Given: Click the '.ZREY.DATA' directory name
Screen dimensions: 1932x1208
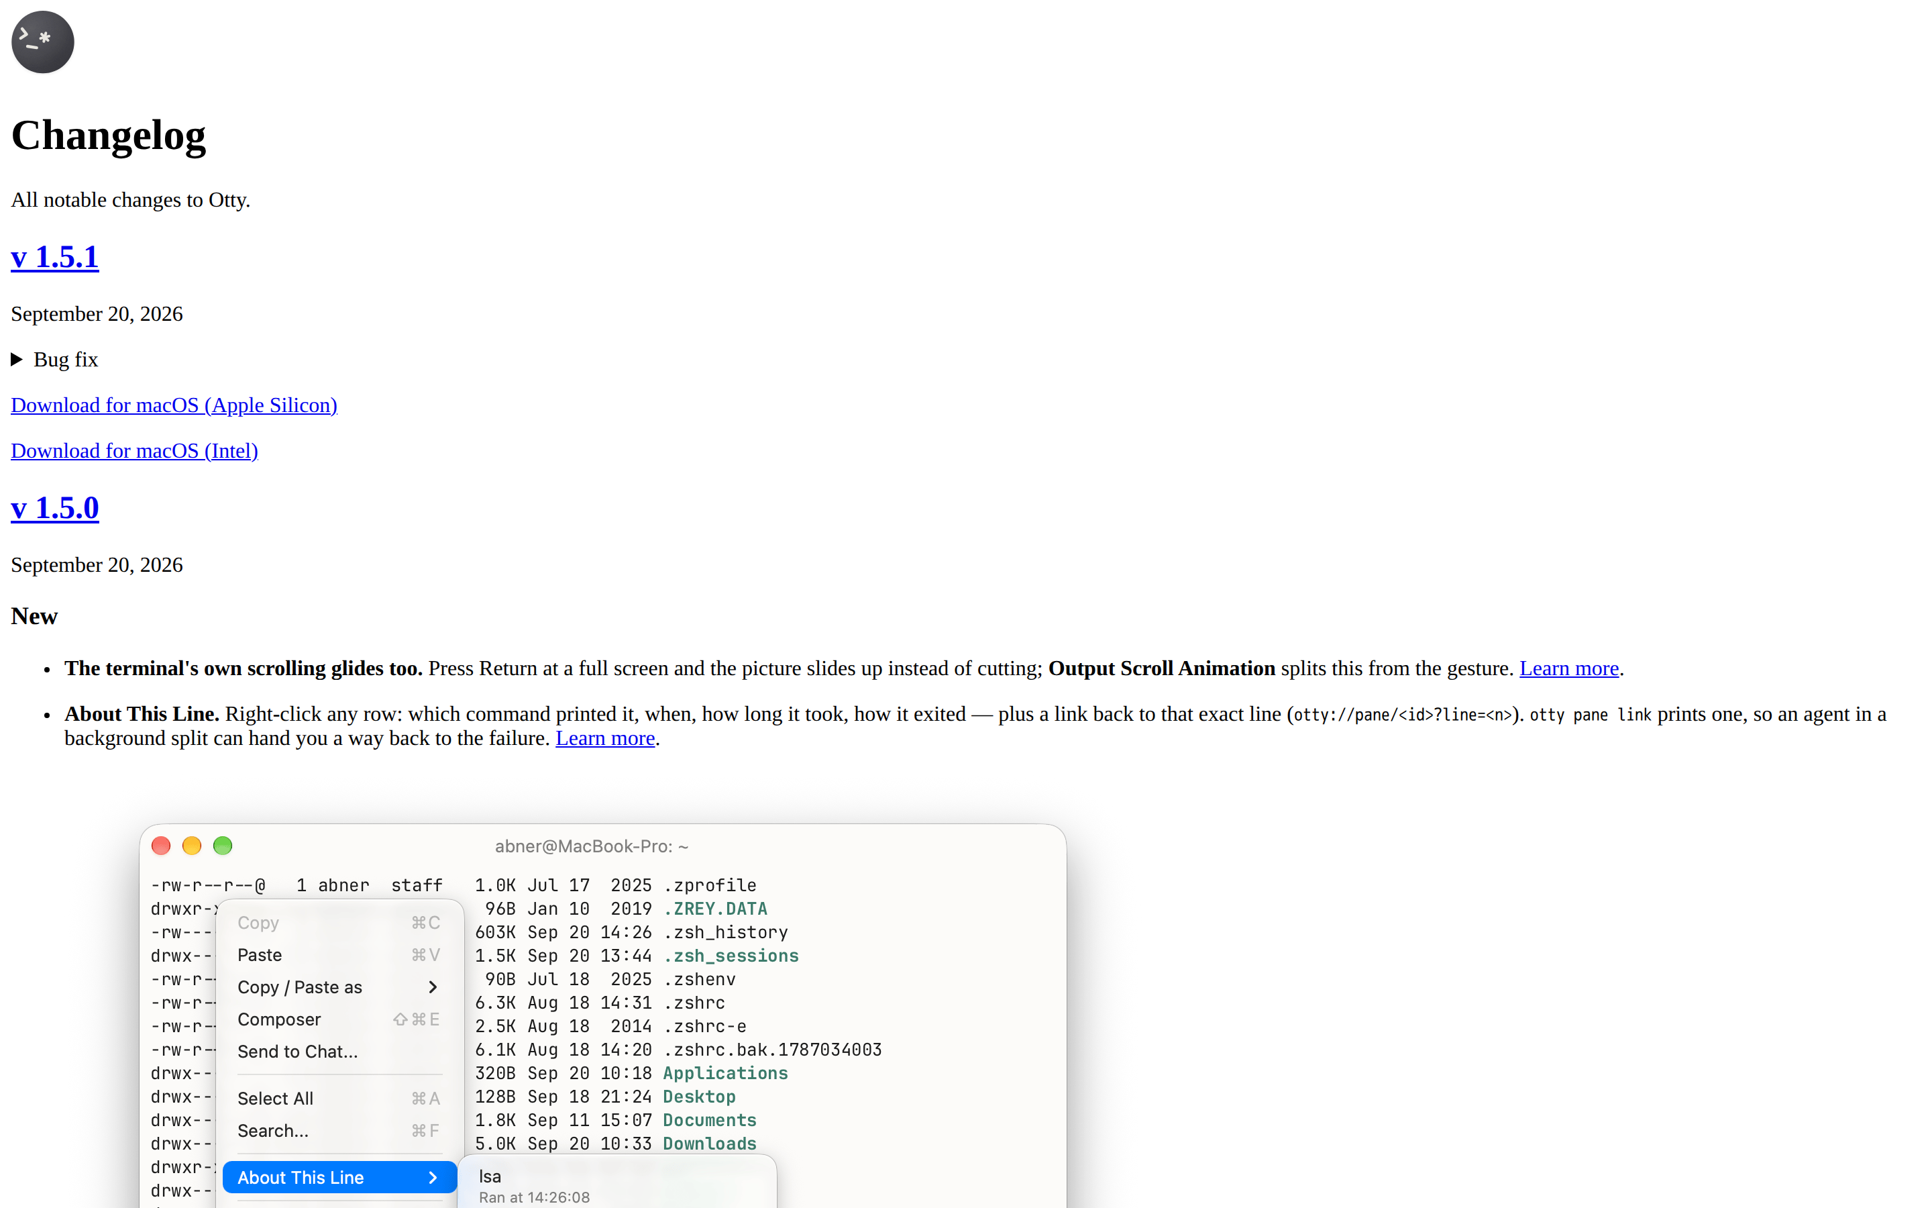Looking at the screenshot, I should tap(715, 909).
